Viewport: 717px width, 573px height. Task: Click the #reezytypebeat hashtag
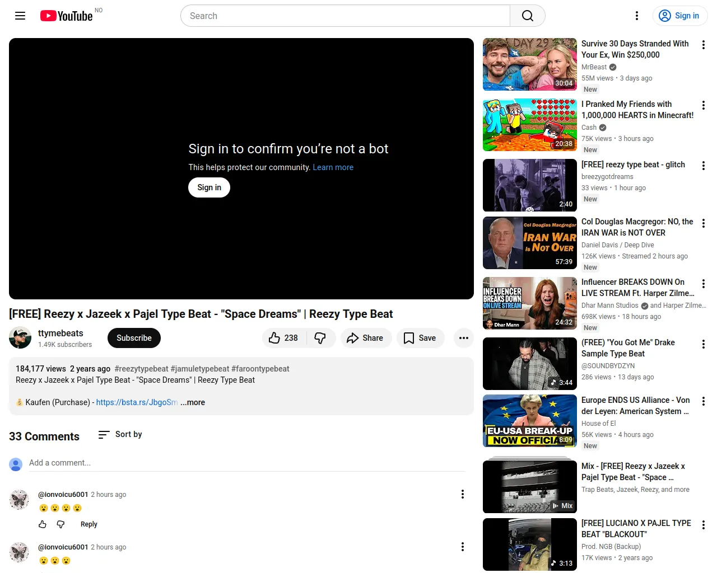pos(140,369)
